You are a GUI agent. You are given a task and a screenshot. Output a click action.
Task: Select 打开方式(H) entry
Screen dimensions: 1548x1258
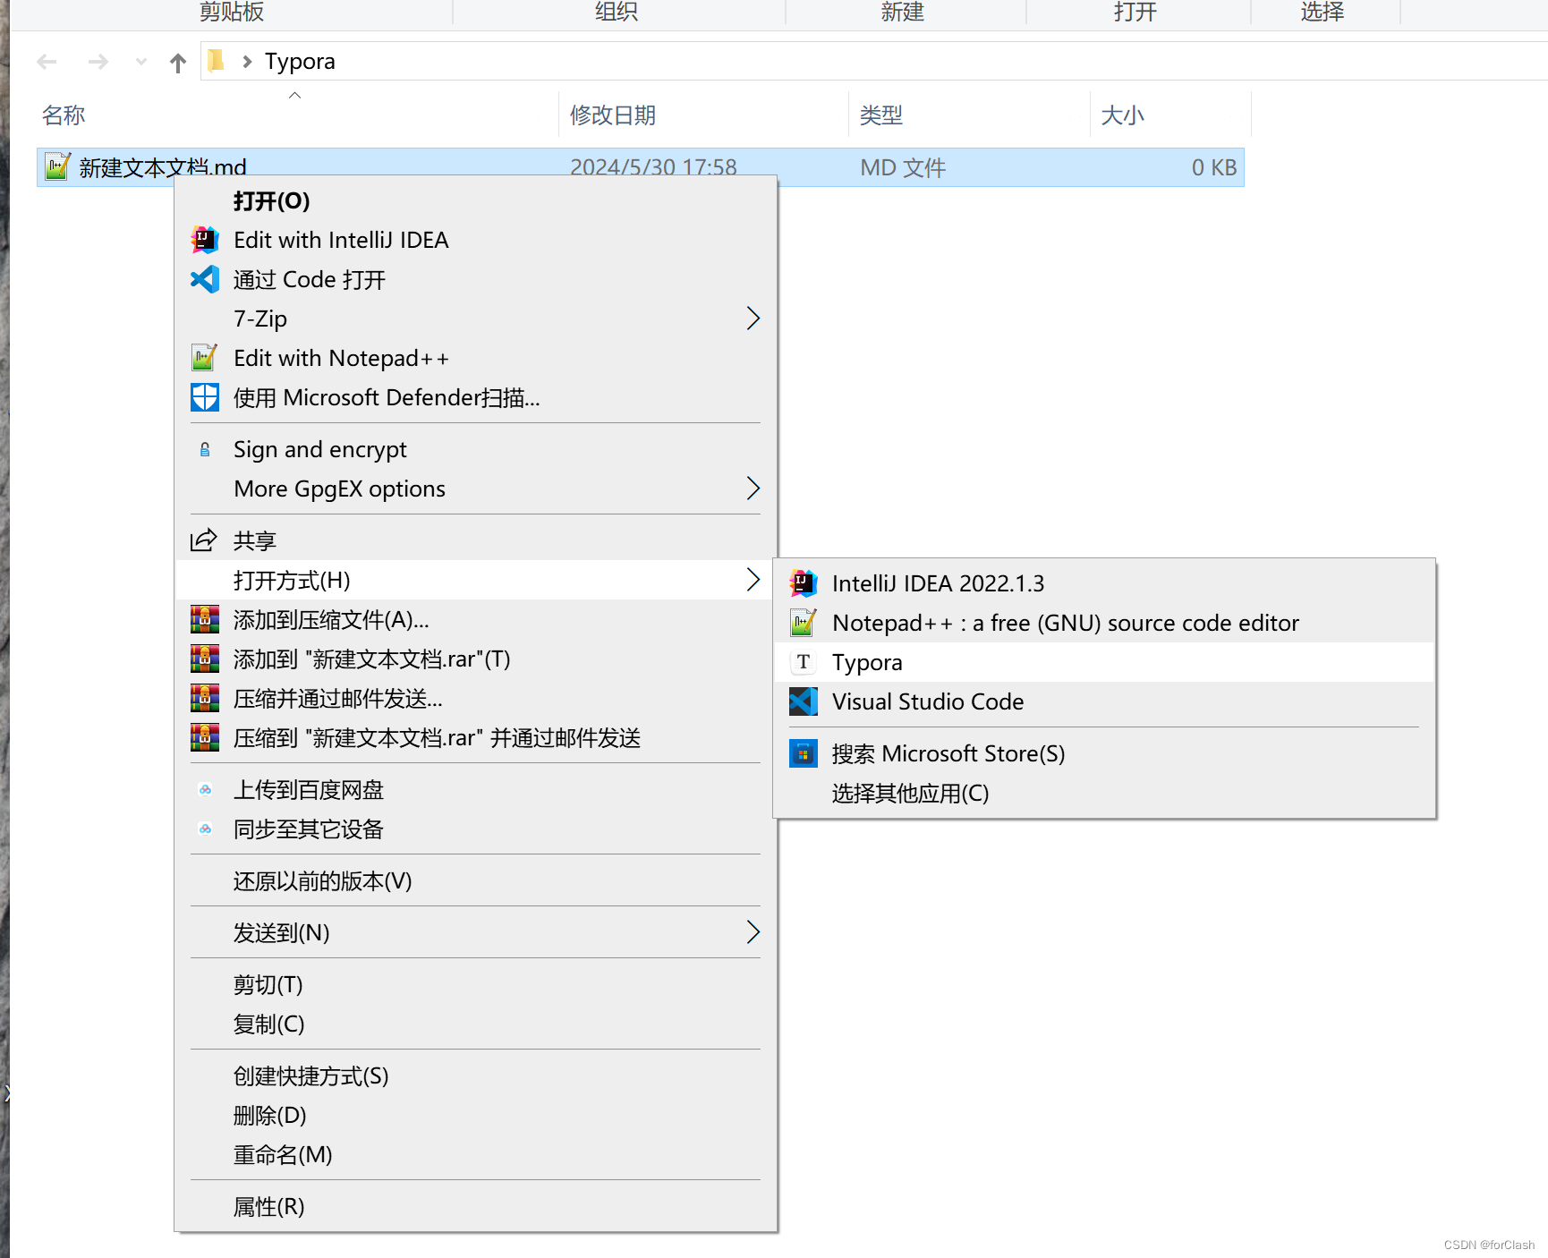[x=476, y=580]
